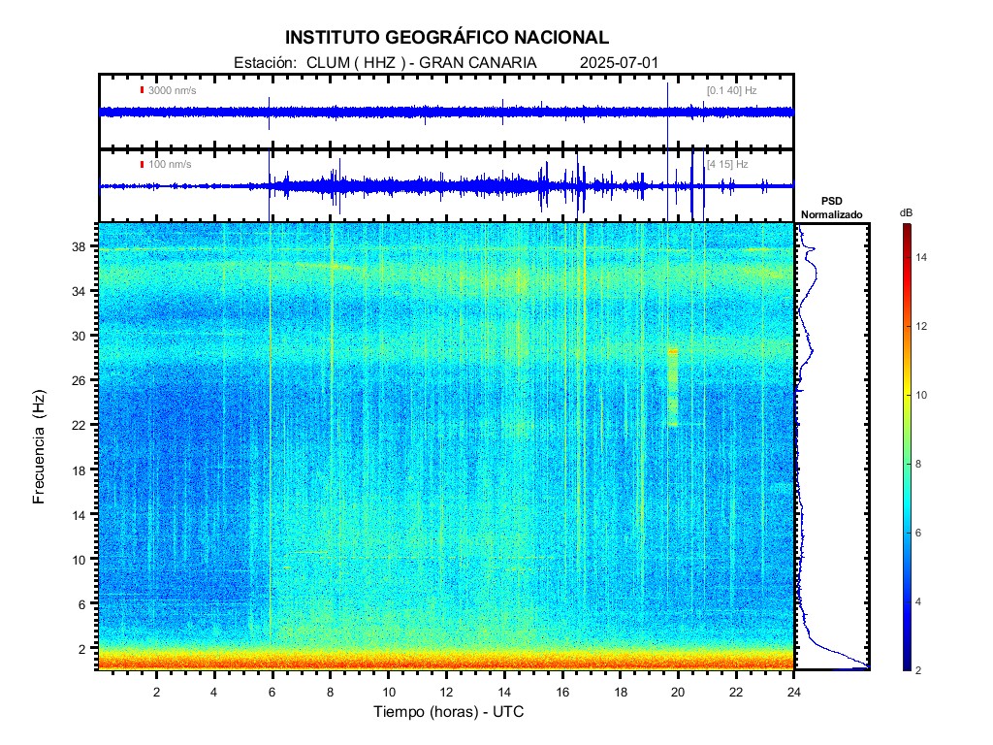Click the title INSTITUTO GEOGRÁFICO NACIONAL
This screenshot has height=745, width=993.
tap(446, 38)
